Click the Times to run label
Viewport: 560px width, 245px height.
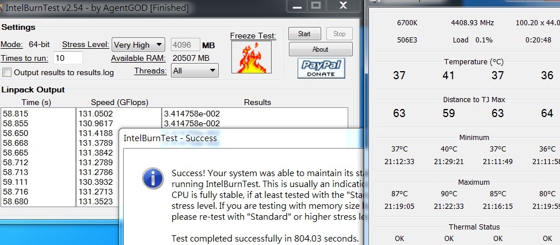pos(24,59)
